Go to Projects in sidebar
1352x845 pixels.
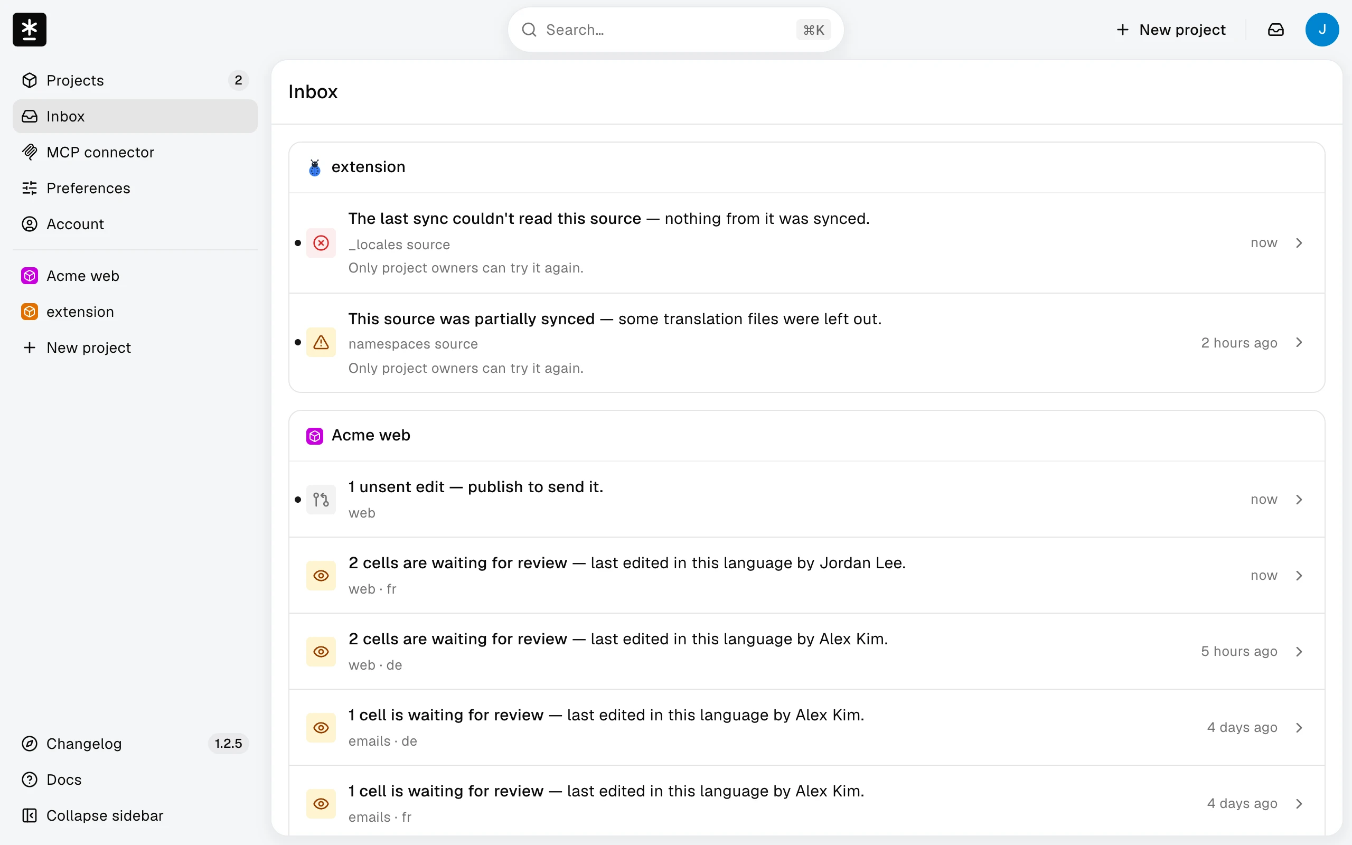pos(135,80)
